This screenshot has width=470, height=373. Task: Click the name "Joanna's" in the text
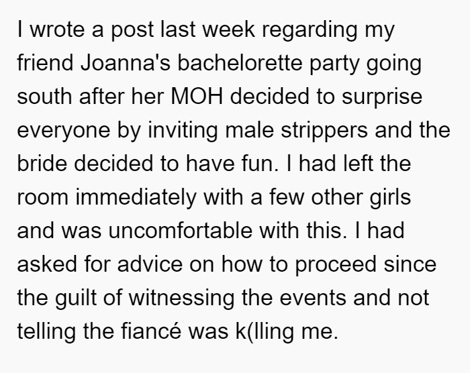pyautogui.click(x=126, y=62)
